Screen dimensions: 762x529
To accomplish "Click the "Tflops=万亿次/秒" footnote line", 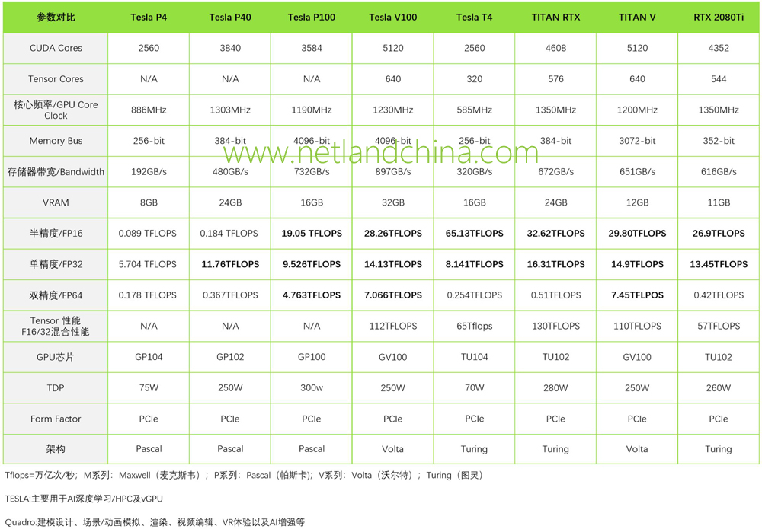I will [244, 476].
